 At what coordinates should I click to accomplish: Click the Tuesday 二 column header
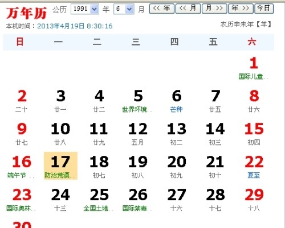tap(97, 42)
